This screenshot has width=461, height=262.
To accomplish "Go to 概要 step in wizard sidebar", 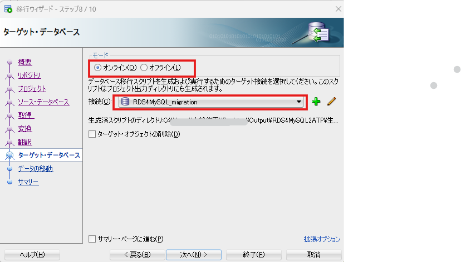I will 25,62.
